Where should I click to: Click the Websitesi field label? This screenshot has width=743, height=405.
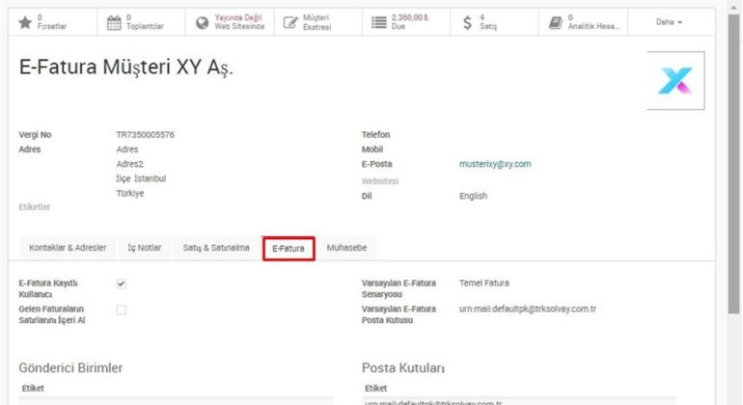coord(380,181)
